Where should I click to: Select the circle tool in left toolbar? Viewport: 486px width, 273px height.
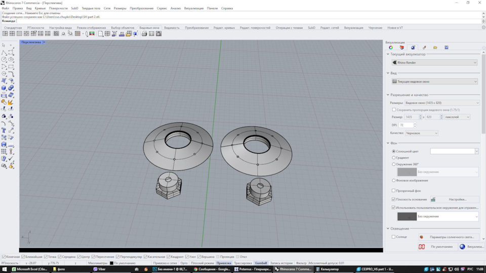(x=4, y=59)
